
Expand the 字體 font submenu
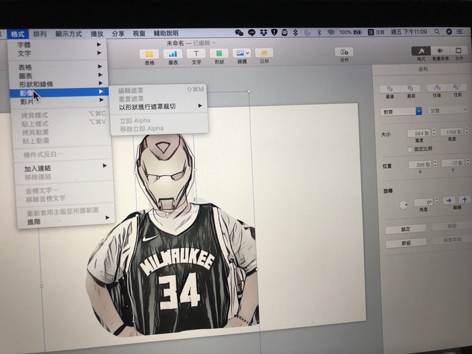pyautogui.click(x=59, y=45)
